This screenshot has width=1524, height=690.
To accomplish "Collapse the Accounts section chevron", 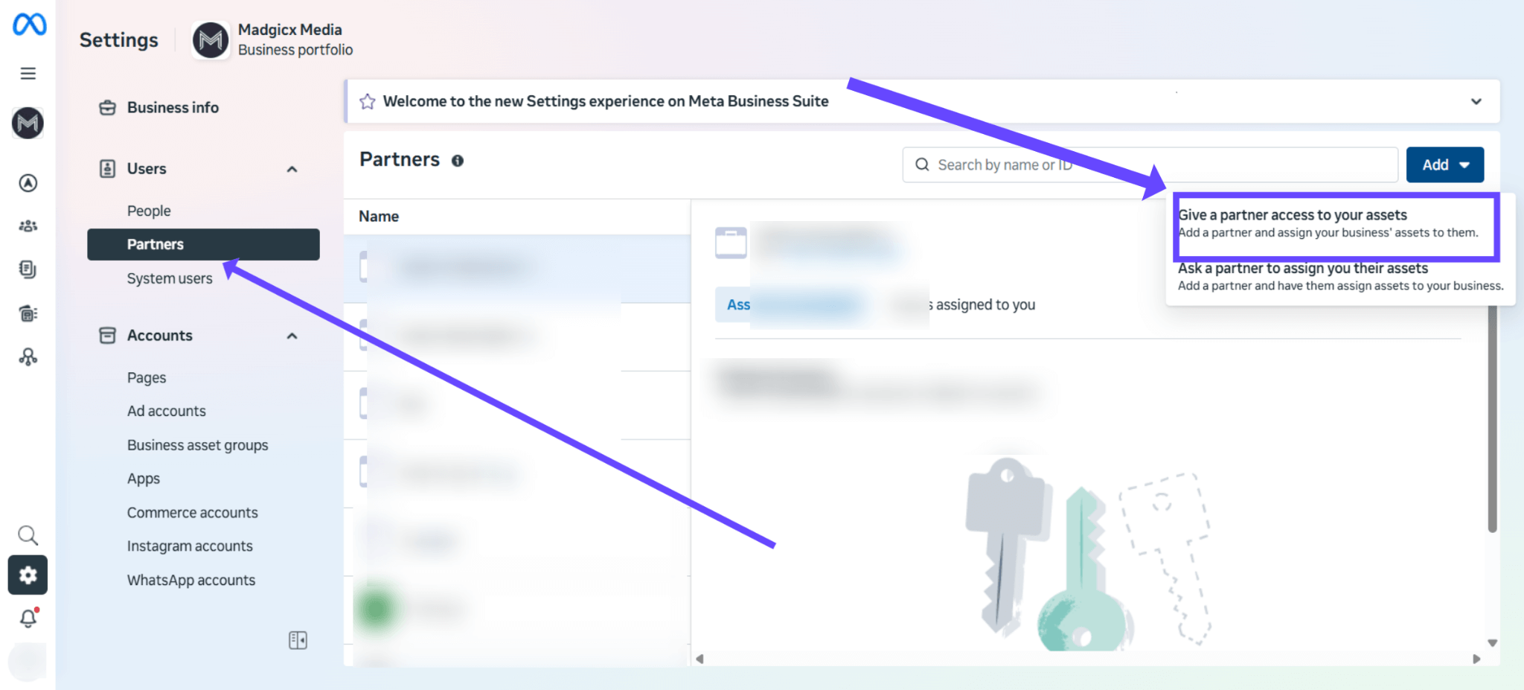I will [292, 336].
